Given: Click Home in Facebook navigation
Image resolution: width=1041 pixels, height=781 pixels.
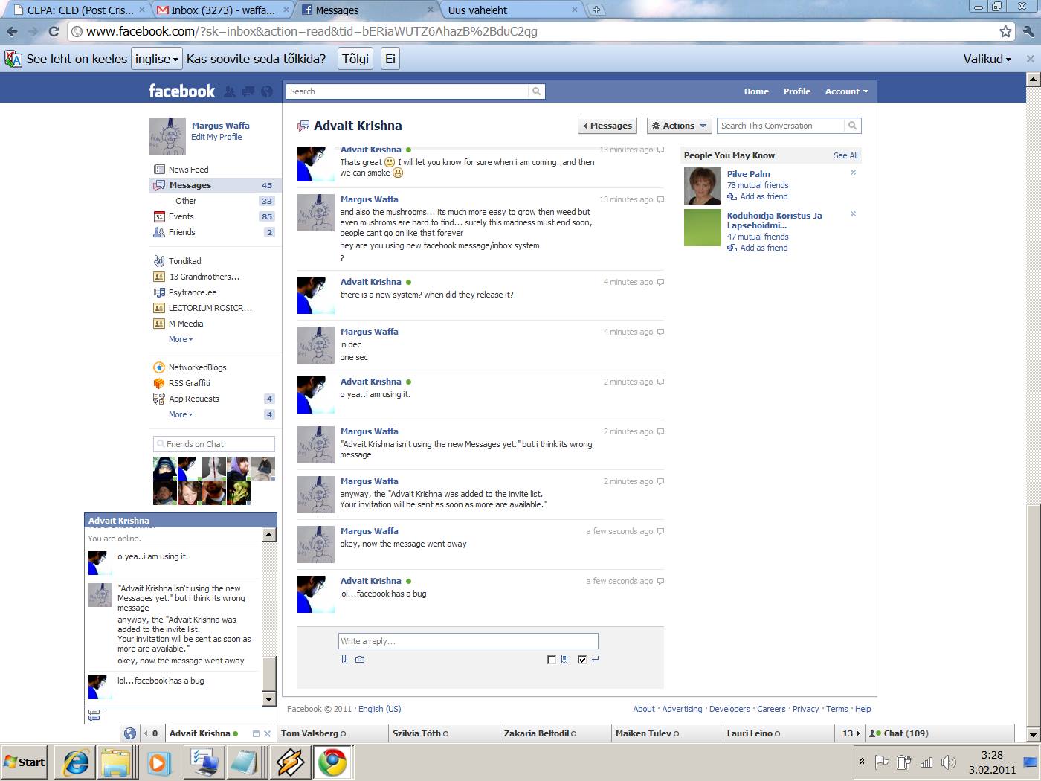Looking at the screenshot, I should click(756, 91).
